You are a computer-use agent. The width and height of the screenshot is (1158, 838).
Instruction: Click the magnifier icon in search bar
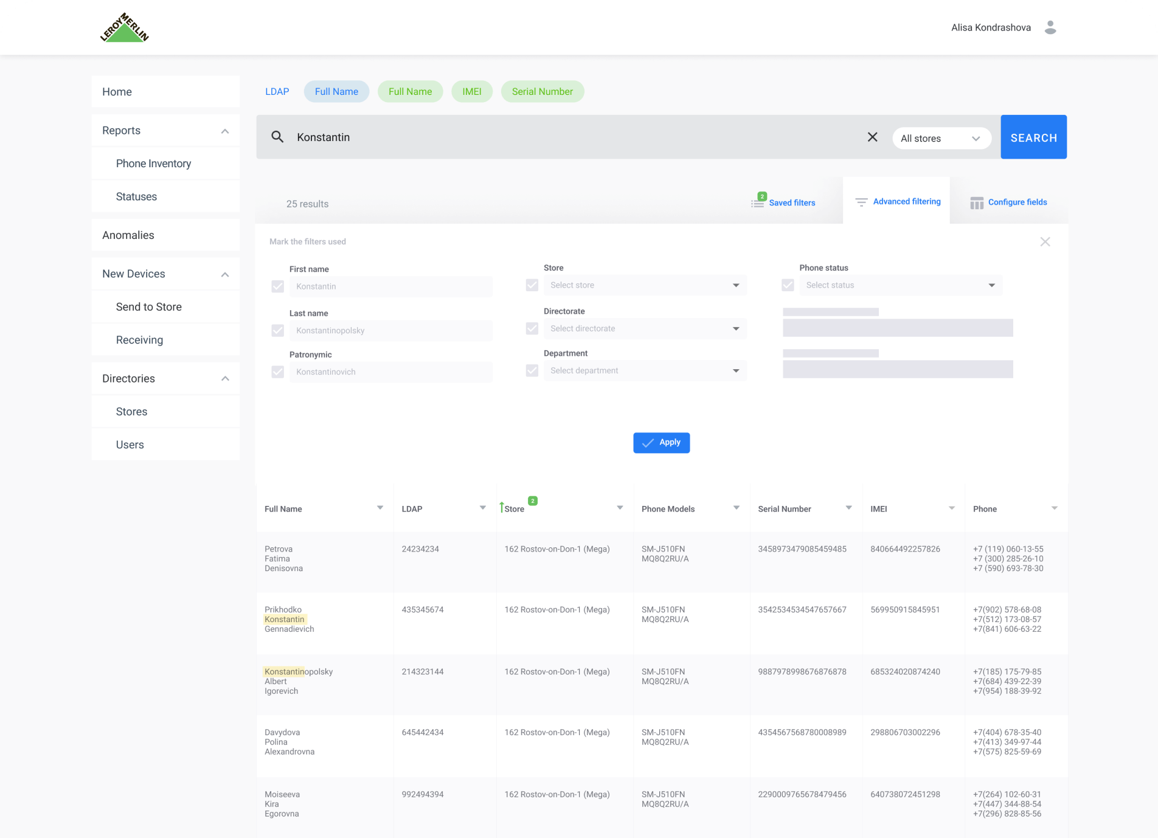277,137
